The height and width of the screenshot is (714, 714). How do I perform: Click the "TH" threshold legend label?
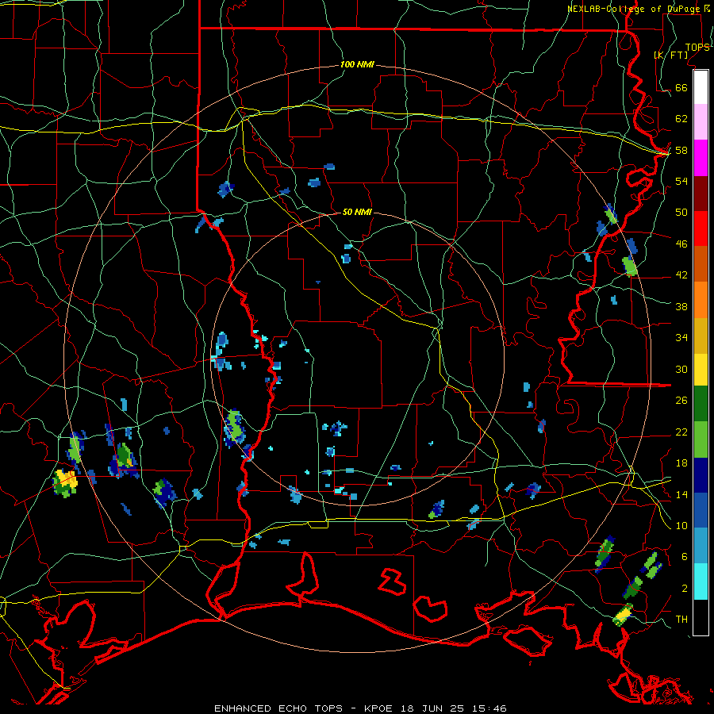coord(681,619)
